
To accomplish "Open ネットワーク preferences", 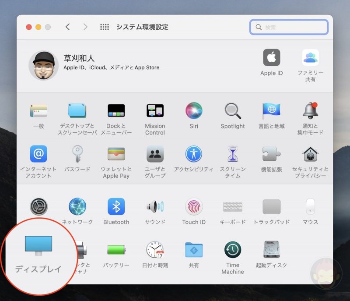I will tap(77, 206).
